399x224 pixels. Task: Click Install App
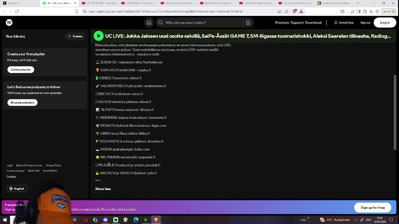pyautogui.click(x=344, y=23)
